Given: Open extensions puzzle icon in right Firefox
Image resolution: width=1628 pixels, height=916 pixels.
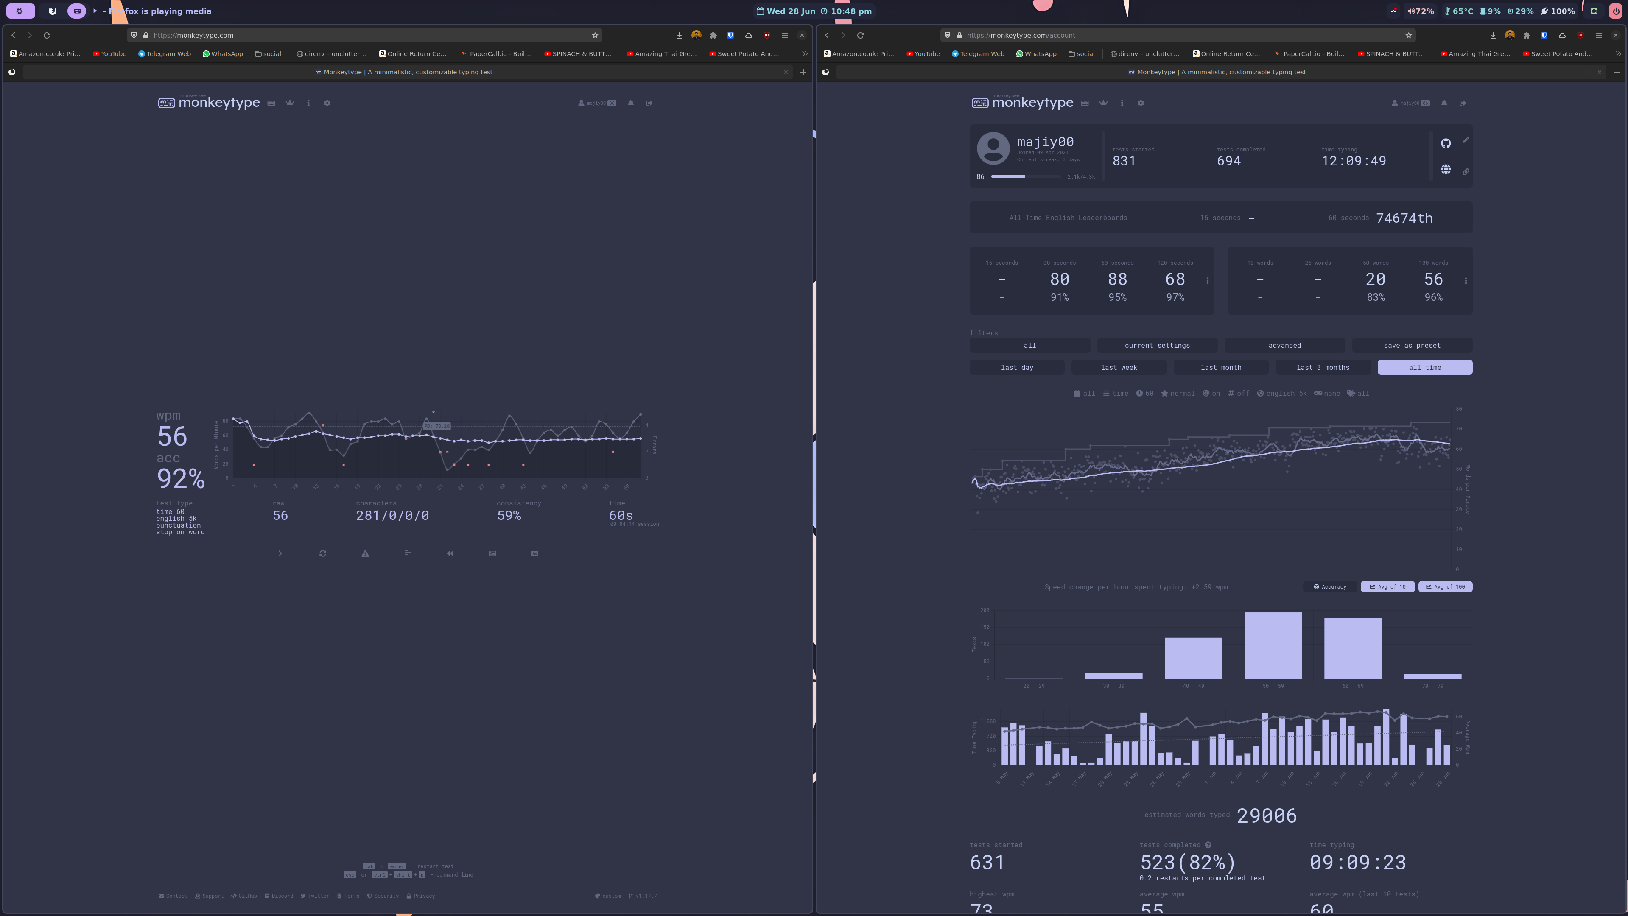Looking at the screenshot, I should (x=1526, y=35).
